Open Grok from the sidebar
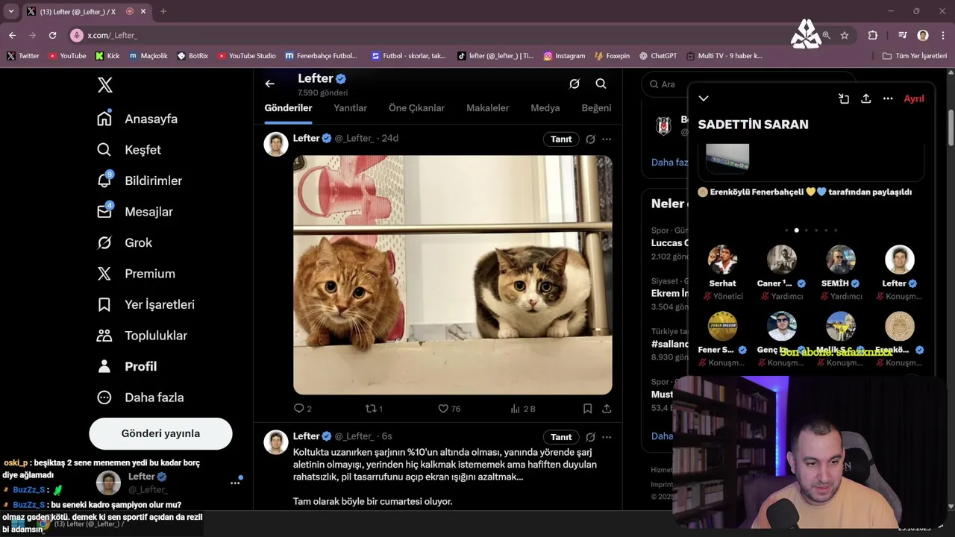Screen dimensions: 955x537 pos(125,242)
